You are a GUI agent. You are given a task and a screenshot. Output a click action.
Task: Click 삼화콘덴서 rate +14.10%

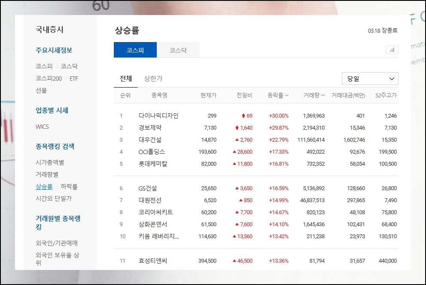279,224
